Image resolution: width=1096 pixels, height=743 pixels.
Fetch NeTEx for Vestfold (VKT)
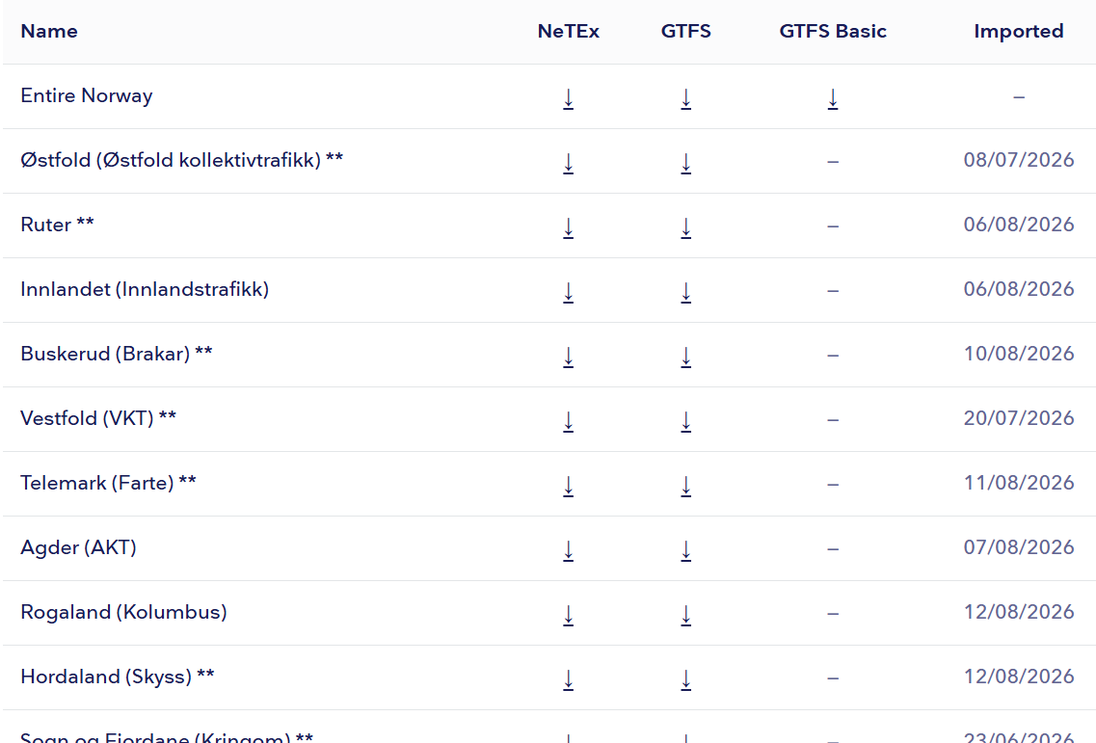[x=569, y=421]
